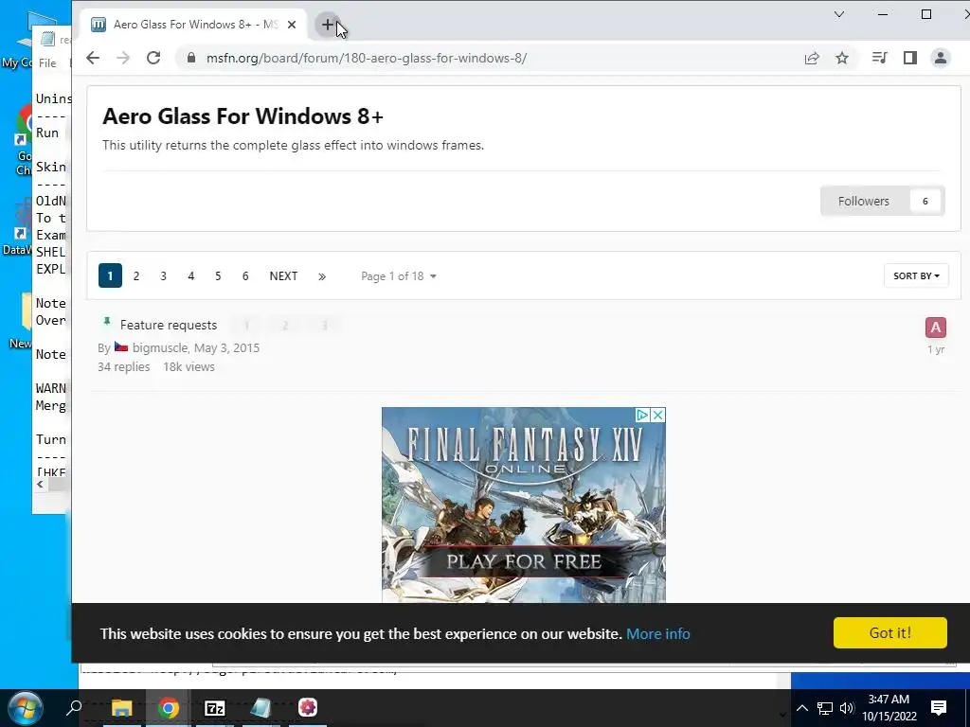Go to forum page 2
Viewport: 970px width, 727px height.
136,275
